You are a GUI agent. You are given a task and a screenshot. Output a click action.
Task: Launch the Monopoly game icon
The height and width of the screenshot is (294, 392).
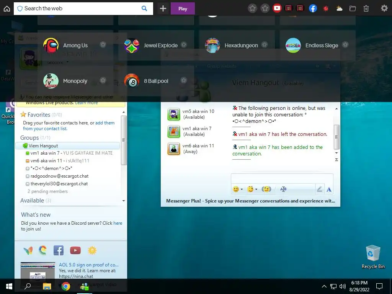coord(51,81)
